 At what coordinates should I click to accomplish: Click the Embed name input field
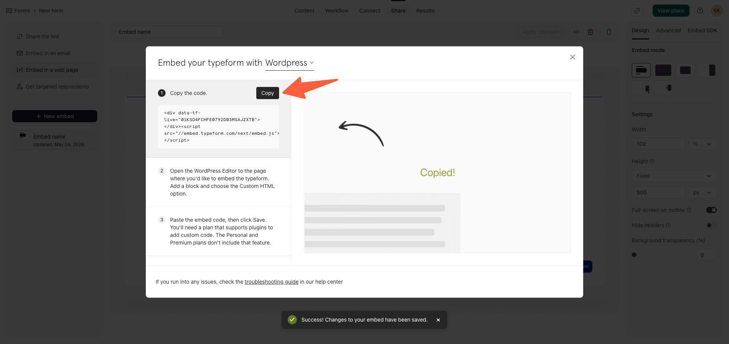[169, 32]
